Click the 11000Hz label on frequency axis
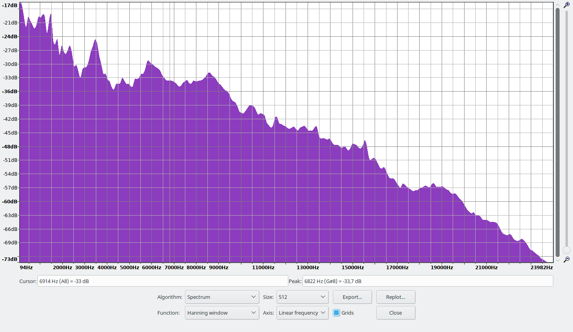573x332 pixels. 263,267
